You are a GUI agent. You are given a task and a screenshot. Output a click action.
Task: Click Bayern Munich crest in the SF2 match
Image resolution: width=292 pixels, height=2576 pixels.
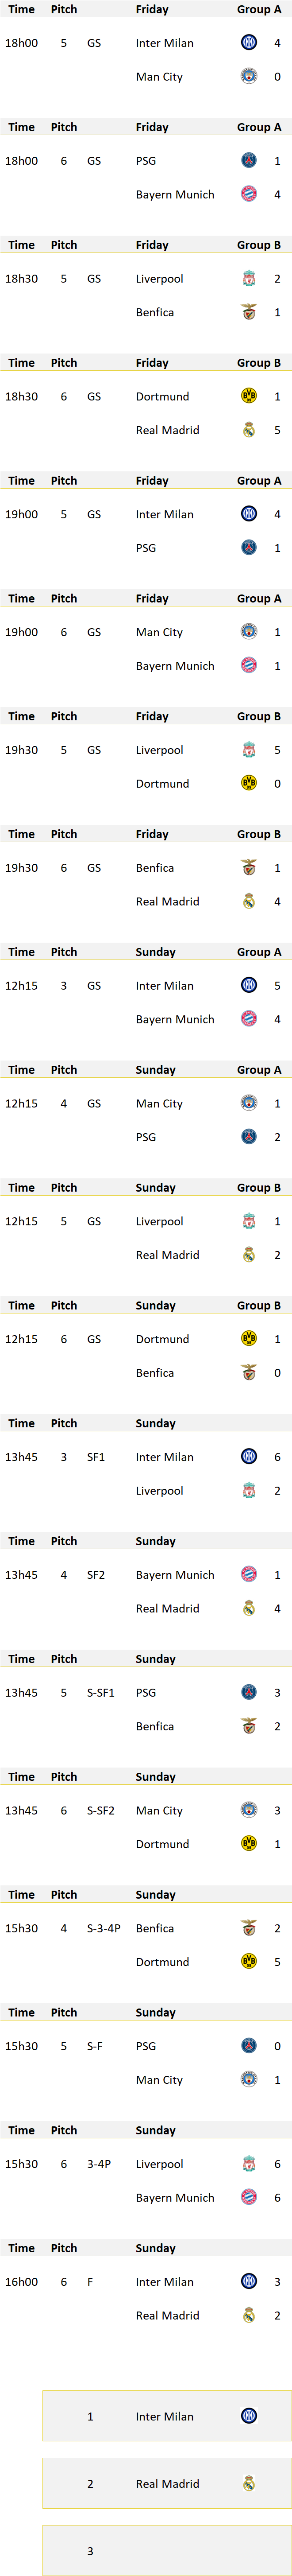point(249,1574)
